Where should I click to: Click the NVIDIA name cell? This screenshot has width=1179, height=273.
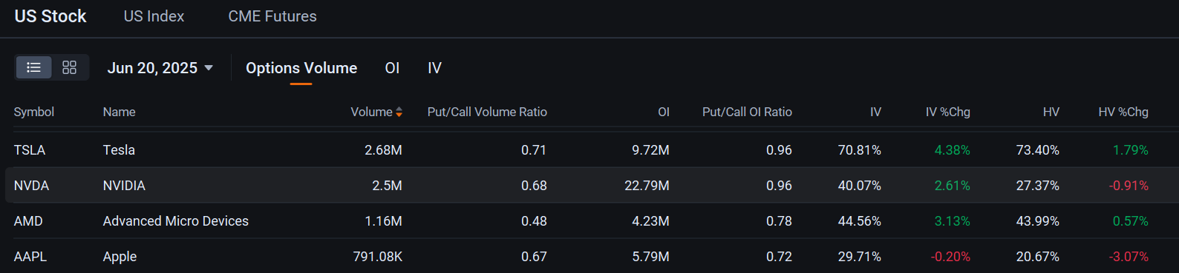[x=124, y=186]
